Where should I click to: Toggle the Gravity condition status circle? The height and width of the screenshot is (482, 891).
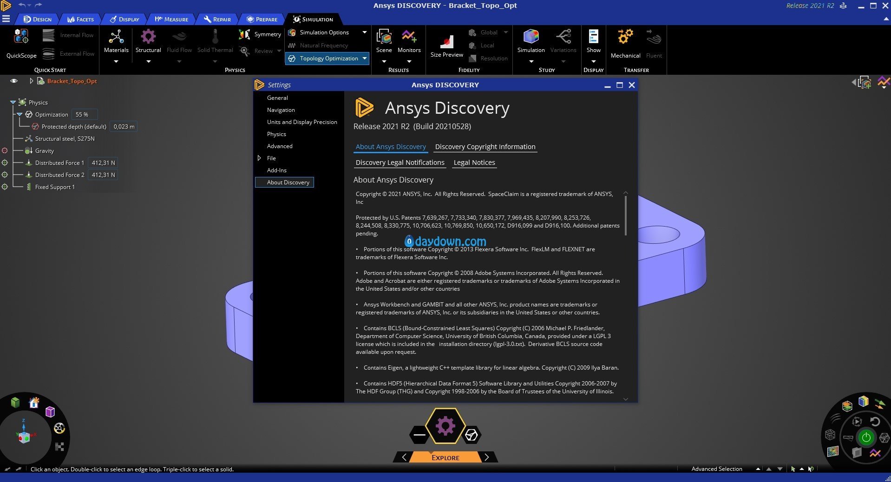[x=5, y=150]
